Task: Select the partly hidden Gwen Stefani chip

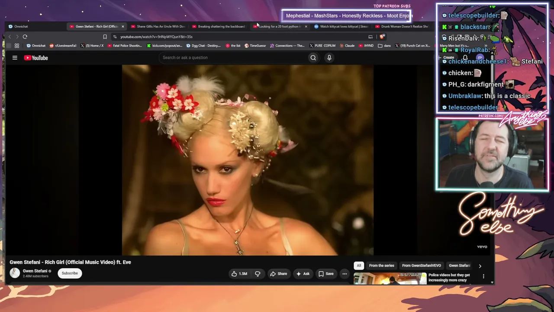Action: coord(460,266)
